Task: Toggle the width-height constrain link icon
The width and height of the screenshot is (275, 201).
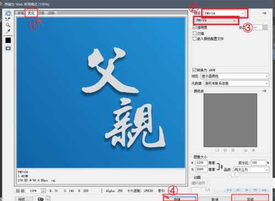Action: pyautogui.click(x=222, y=166)
